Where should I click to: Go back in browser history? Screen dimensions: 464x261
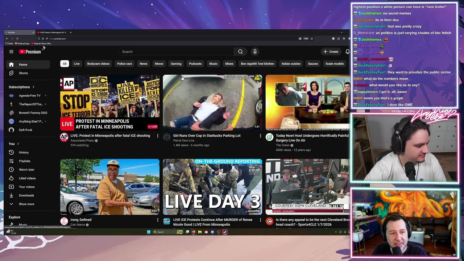point(7,39)
